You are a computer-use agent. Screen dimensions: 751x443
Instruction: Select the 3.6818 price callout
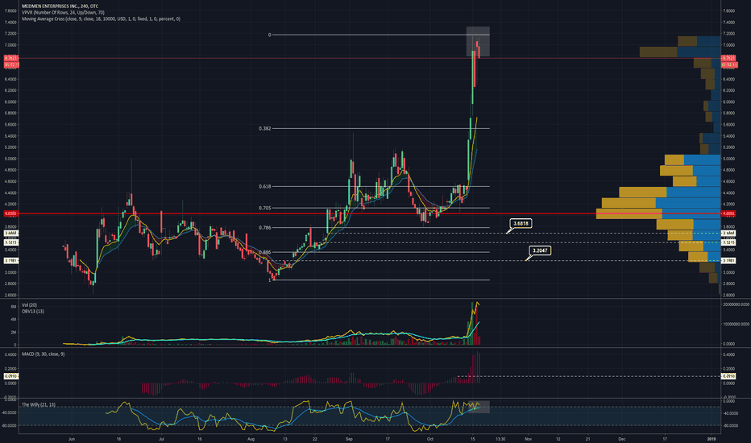point(521,224)
